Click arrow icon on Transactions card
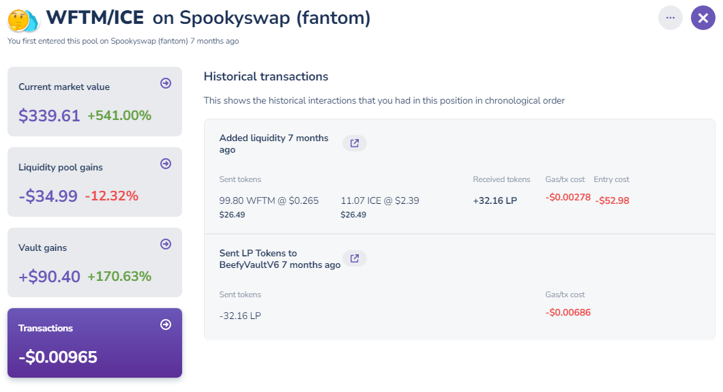 coord(165,325)
